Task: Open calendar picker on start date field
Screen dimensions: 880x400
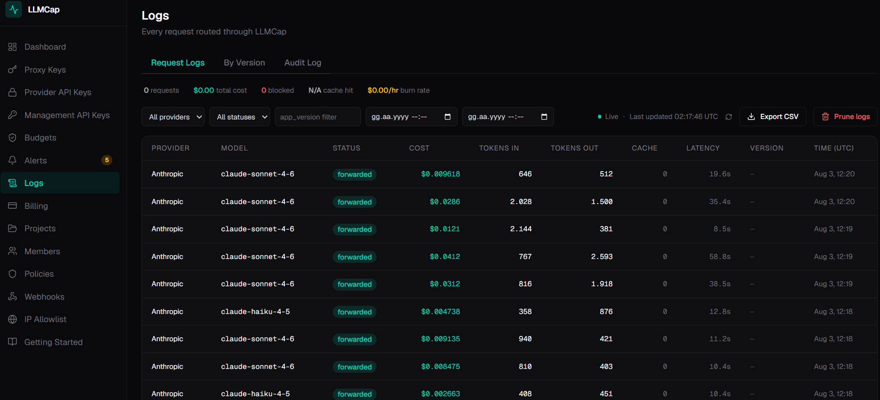Action: click(447, 117)
